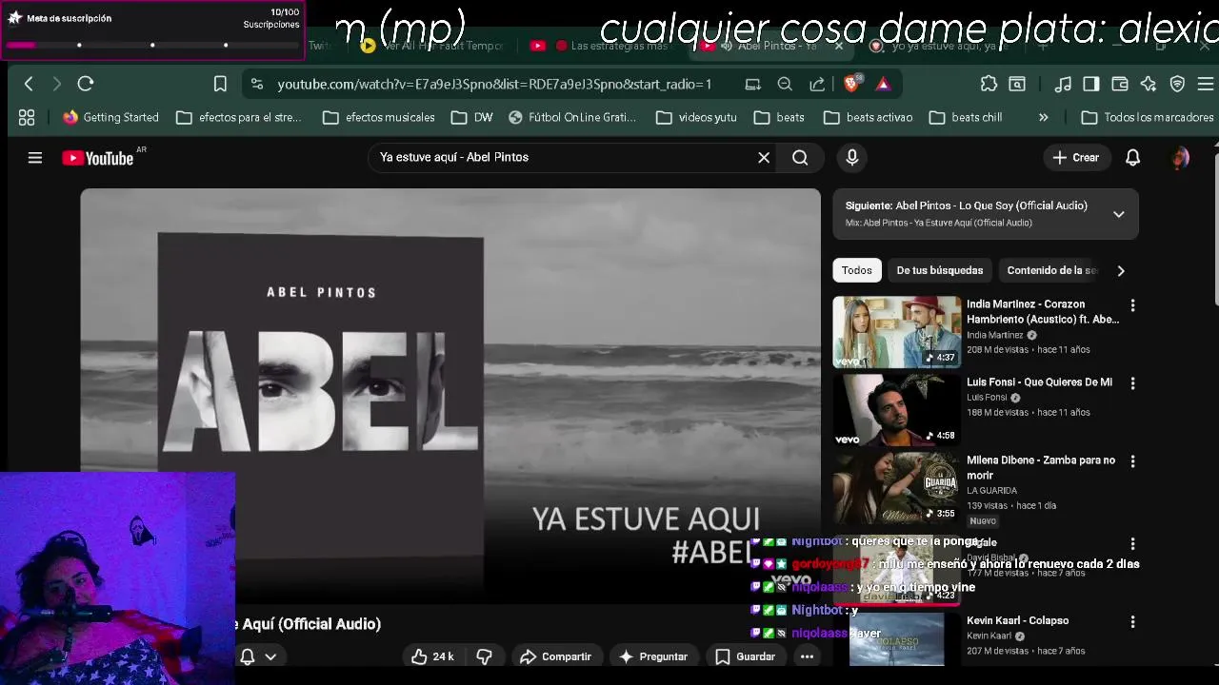This screenshot has width=1219, height=685.
Task: Open the 'videos yutu' bookmark folder
Action: click(x=696, y=117)
